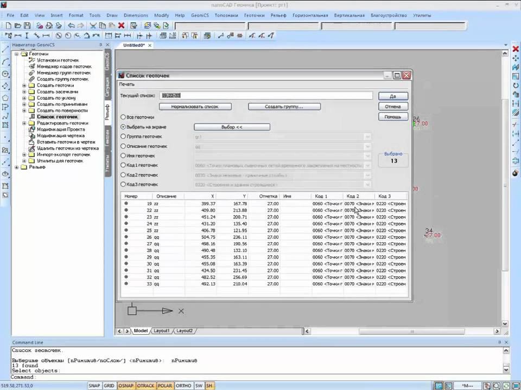The height and width of the screenshot is (390, 521).
Task: Click the Текущий список input field
Action: (266, 95)
